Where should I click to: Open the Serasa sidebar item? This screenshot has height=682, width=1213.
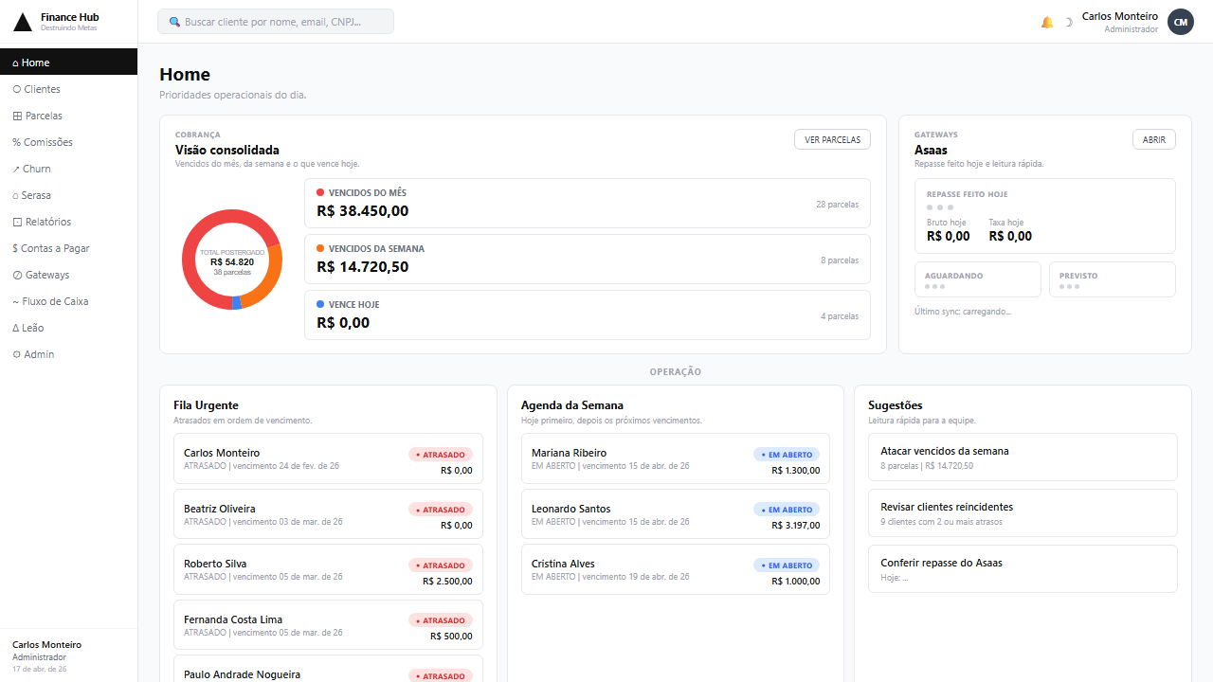pyautogui.click(x=36, y=195)
